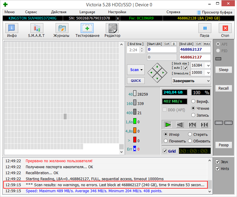Click the reverse scan arrow button
The width and height of the screenshot is (237, 197).
(180, 125)
